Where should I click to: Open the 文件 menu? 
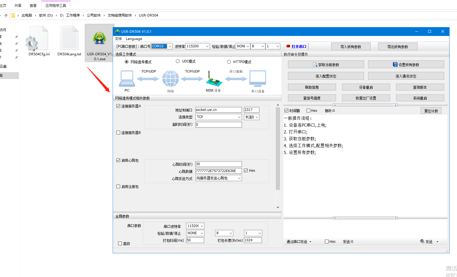118,39
